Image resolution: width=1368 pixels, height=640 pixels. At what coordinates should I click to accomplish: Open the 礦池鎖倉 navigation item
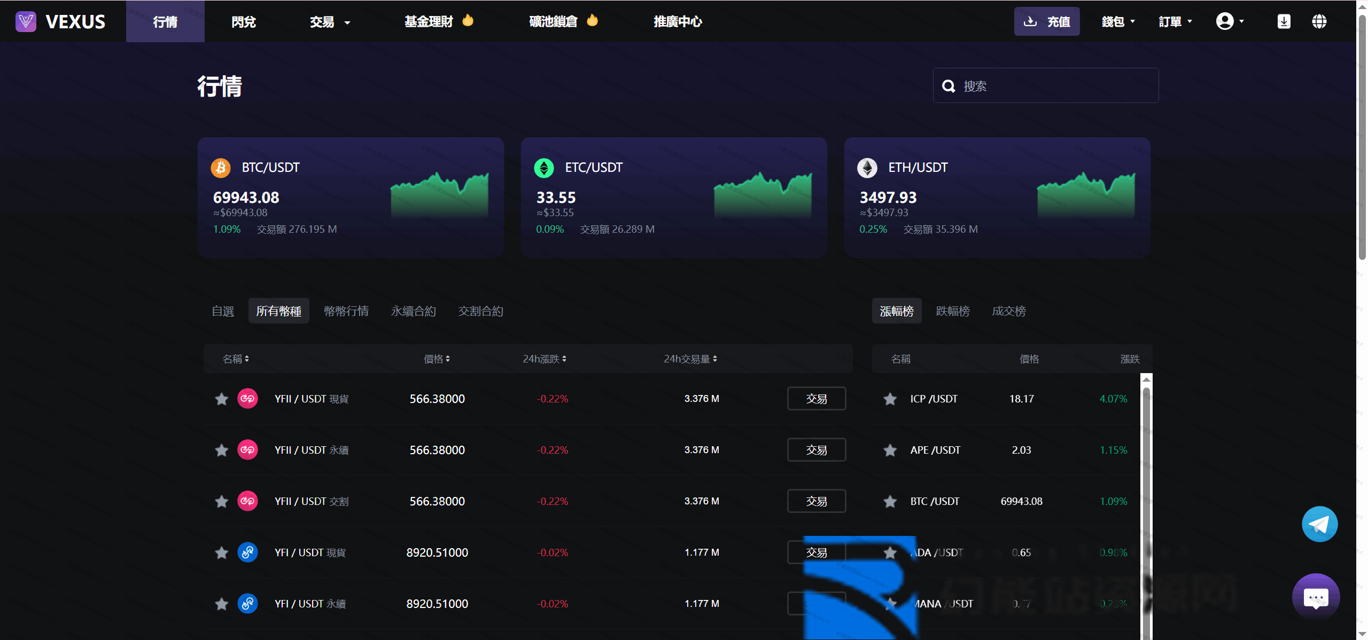tap(554, 21)
